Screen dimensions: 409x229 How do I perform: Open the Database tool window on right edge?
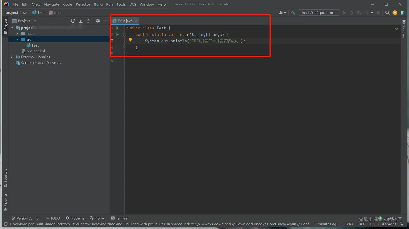[x=404, y=29]
